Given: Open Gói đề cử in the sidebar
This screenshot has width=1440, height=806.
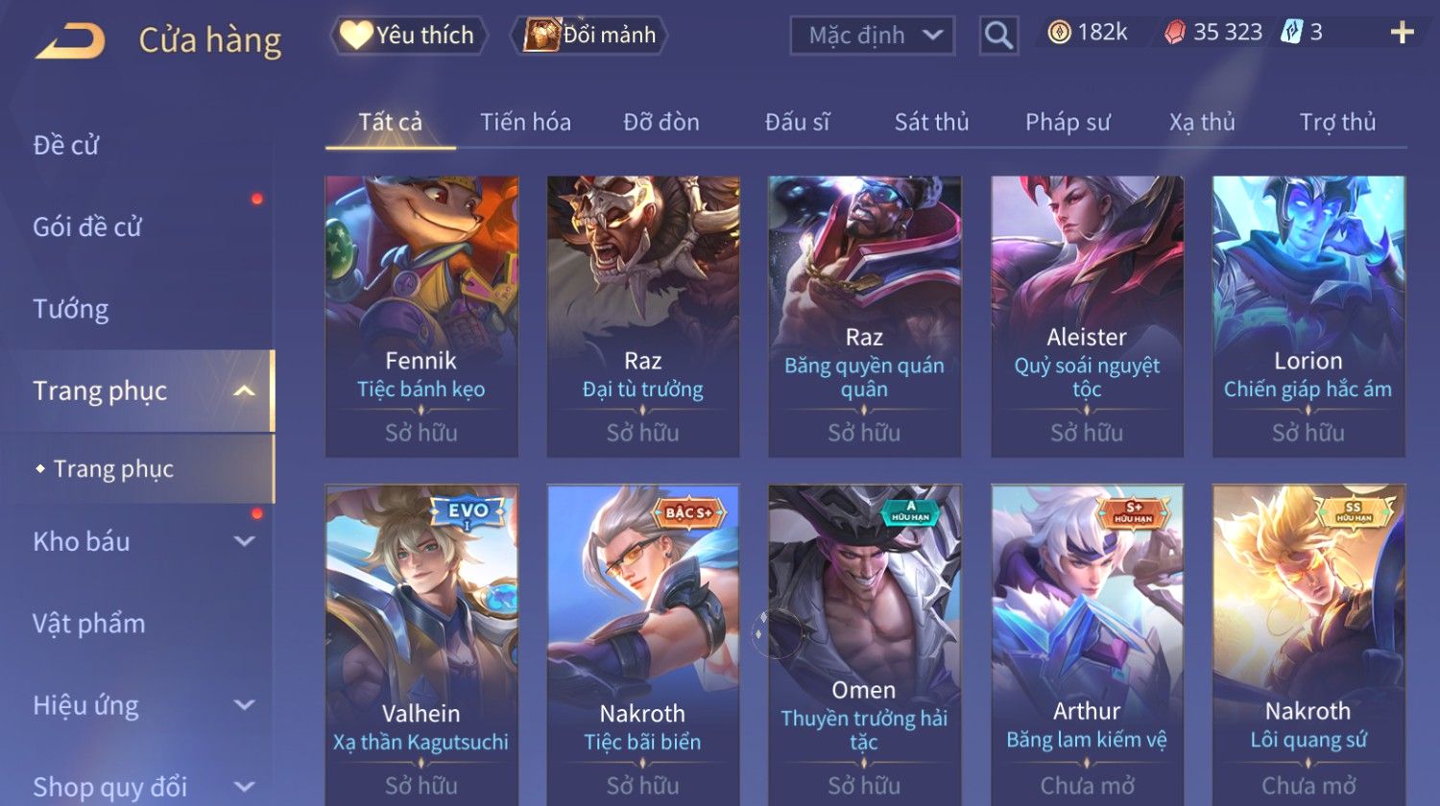Looking at the screenshot, I should 87,226.
